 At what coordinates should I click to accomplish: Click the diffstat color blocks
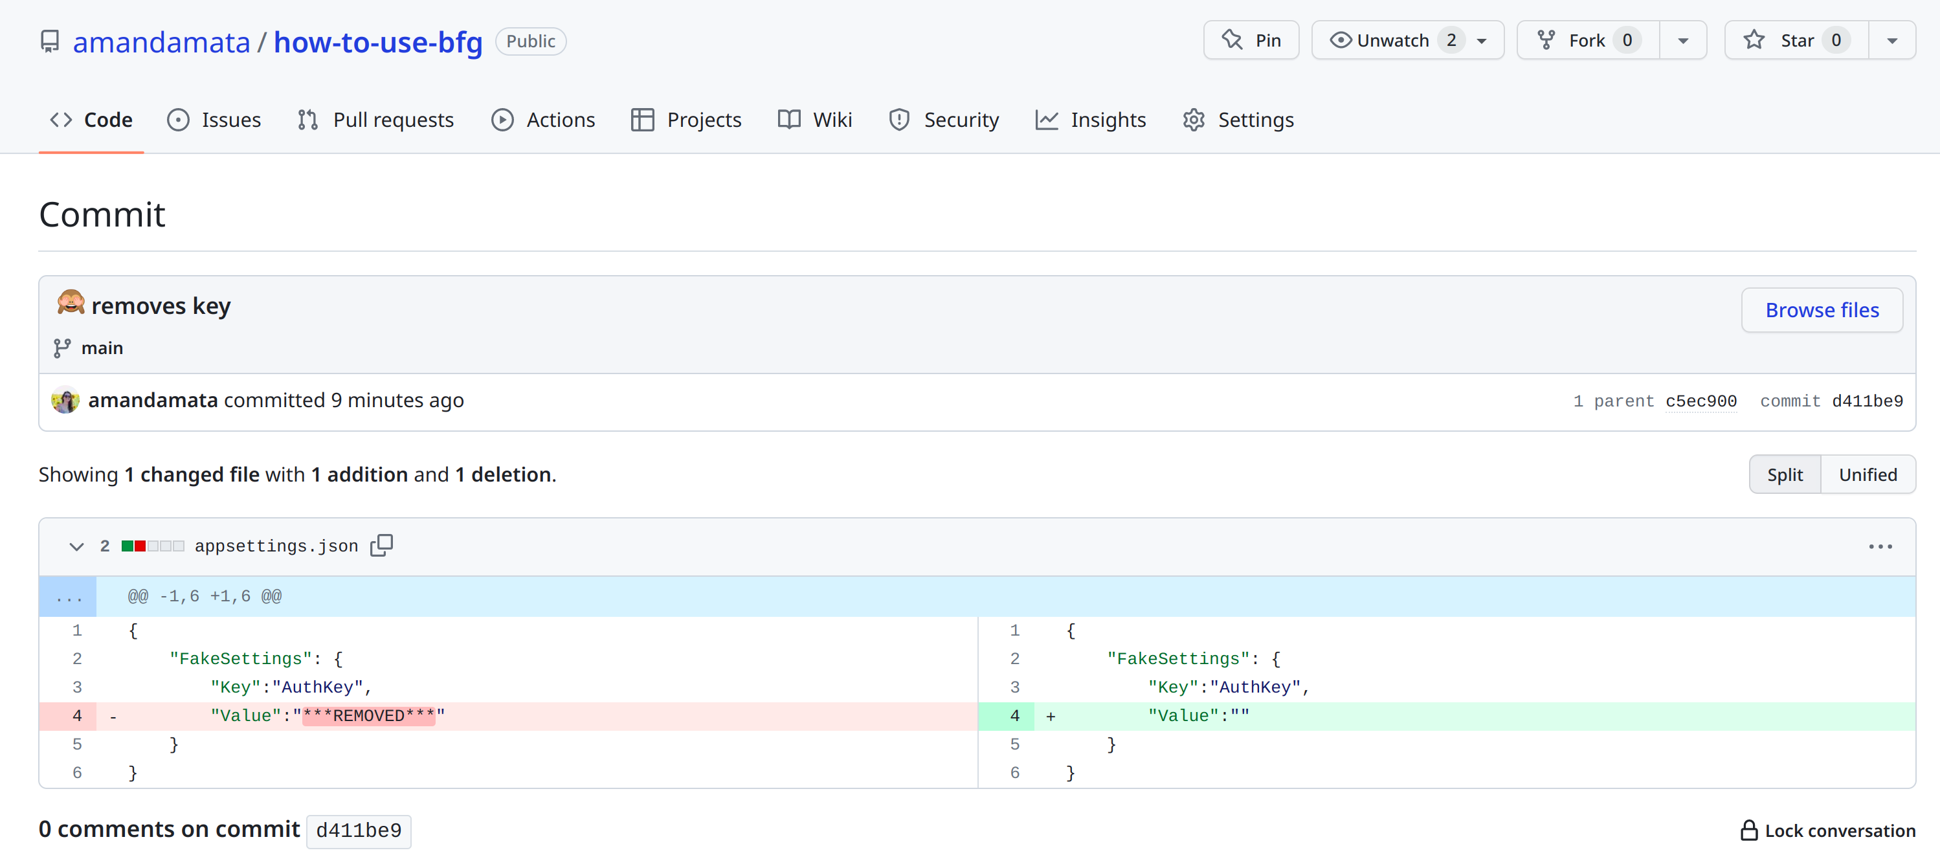(153, 546)
